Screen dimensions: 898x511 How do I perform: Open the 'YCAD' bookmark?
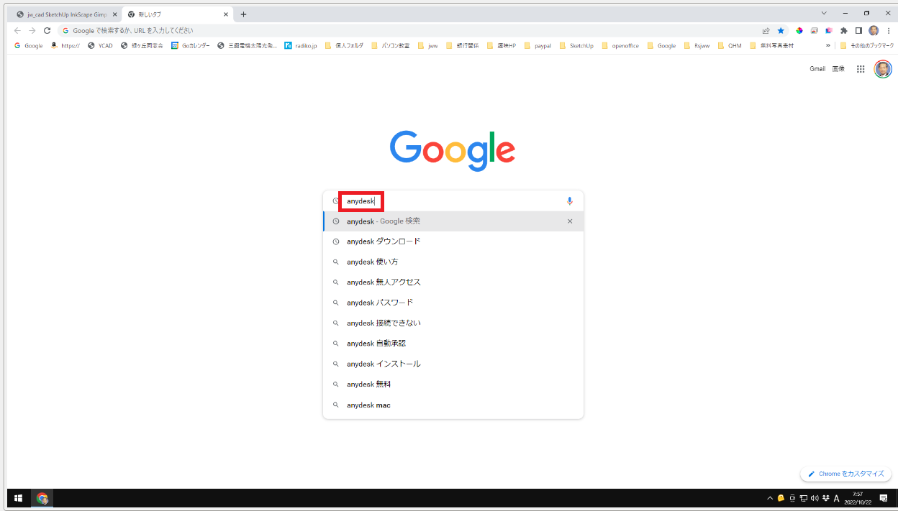[x=100, y=45]
